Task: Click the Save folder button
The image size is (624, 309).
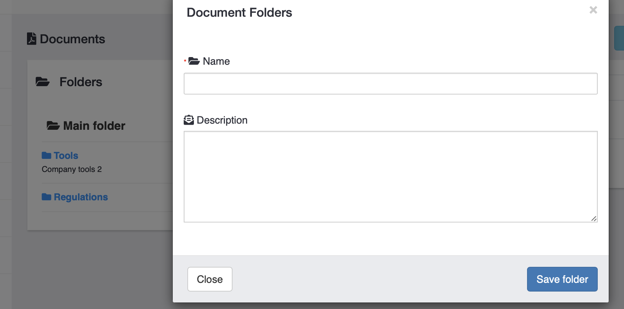Action: tap(562, 279)
